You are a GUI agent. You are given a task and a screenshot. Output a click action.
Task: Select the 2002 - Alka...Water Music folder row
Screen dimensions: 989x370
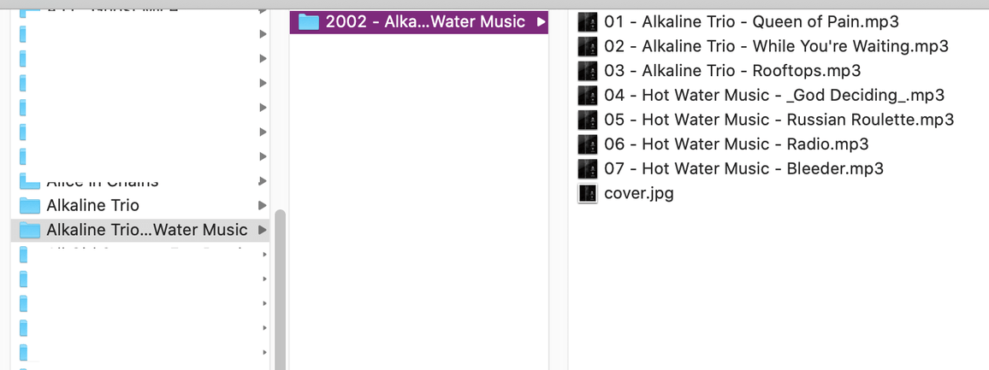coord(424,21)
